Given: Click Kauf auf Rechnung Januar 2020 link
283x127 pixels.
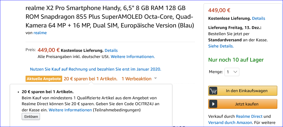Looking at the screenshot, I should 96,69.
